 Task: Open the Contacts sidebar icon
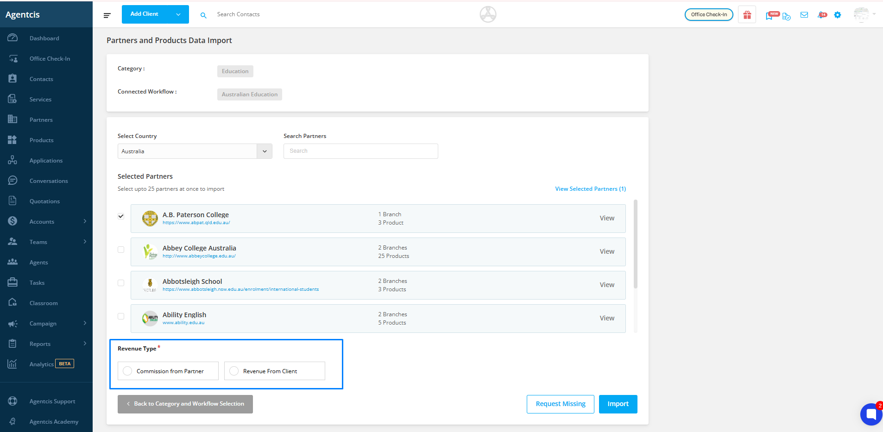click(x=13, y=79)
